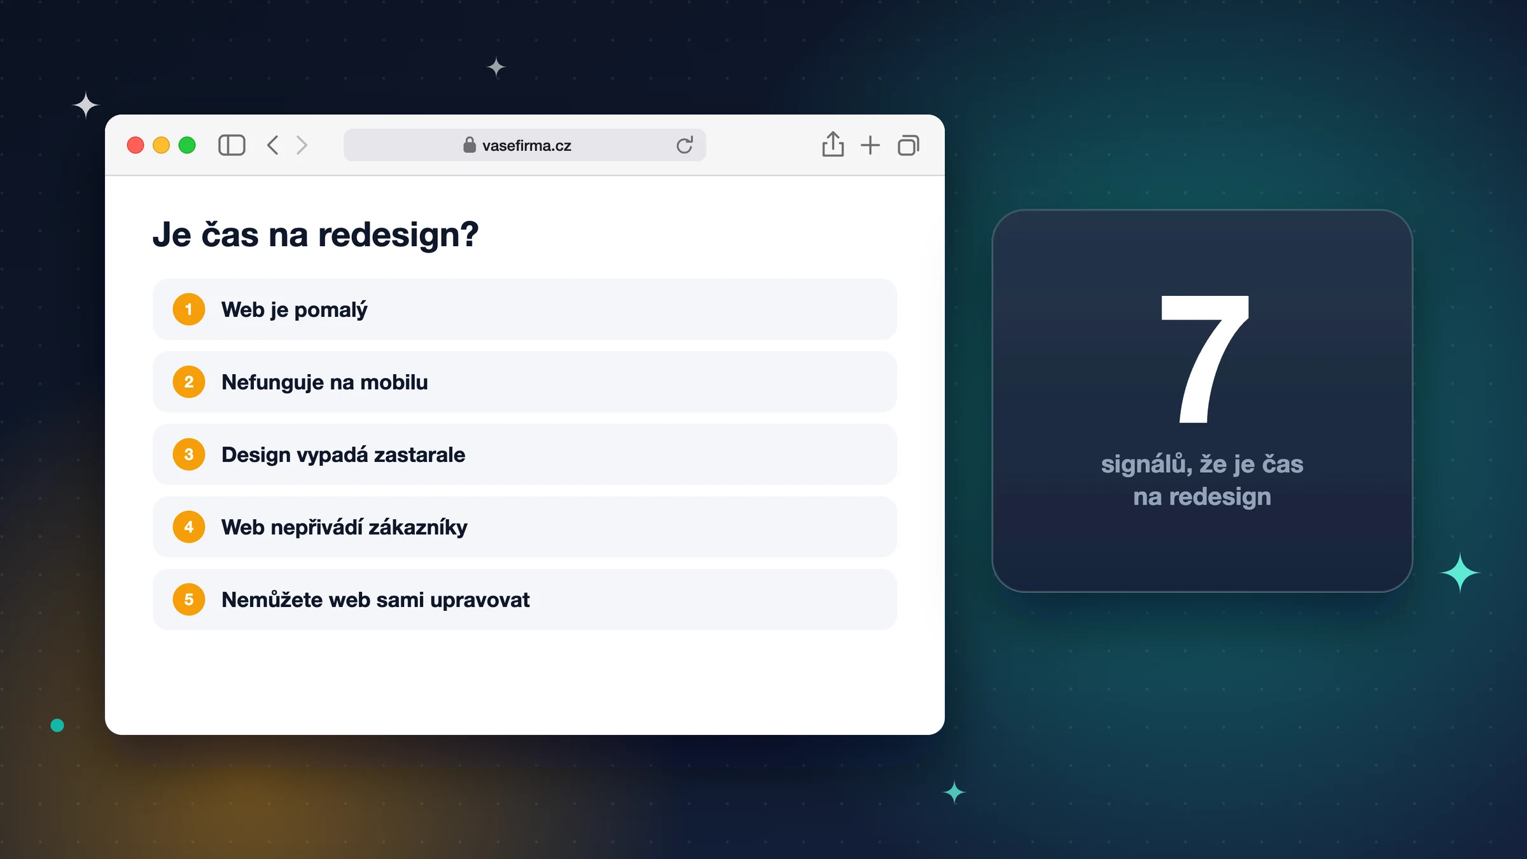Select the 'Nefunguje na mobilu' item
The width and height of the screenshot is (1527, 859).
(x=525, y=382)
